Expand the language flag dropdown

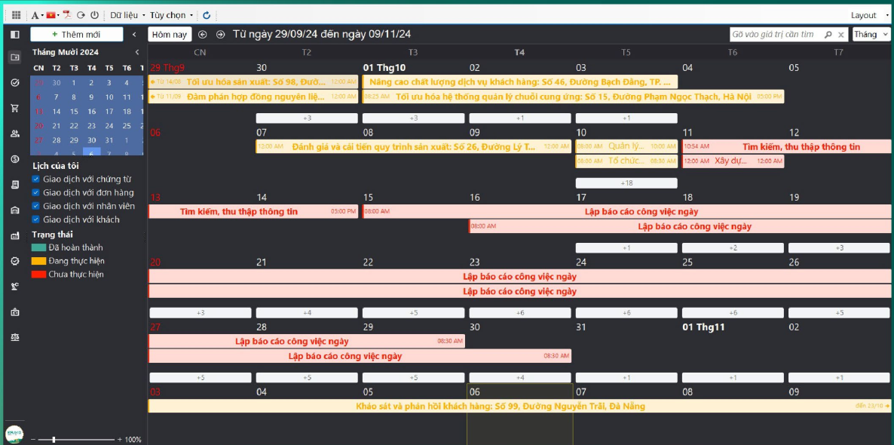point(53,15)
